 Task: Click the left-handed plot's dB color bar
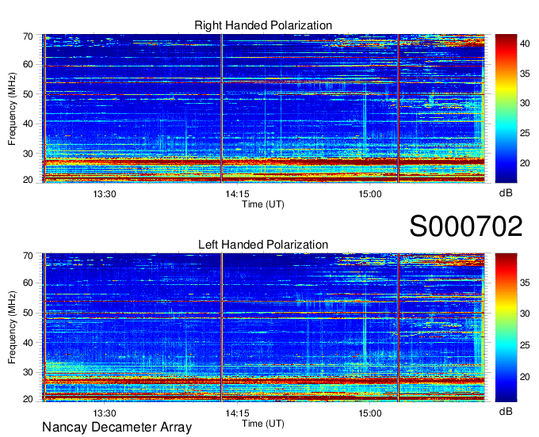[506, 328]
